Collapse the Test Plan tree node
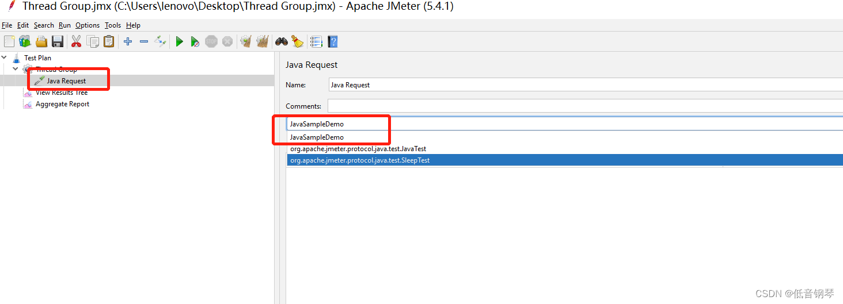 pyautogui.click(x=5, y=57)
